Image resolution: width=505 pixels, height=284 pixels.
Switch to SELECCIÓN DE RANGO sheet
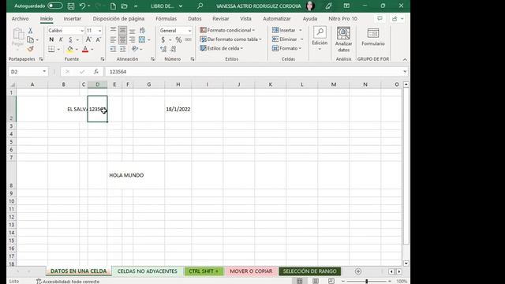[309, 271]
